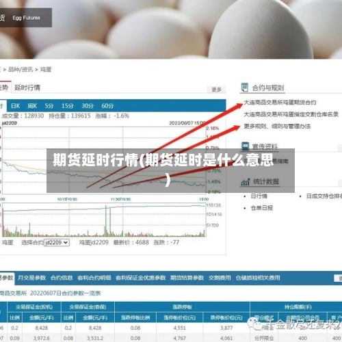Switch to the 合约信息 tab
Image resolution: width=342 pixels, height=342 pixels.
(x=62, y=278)
